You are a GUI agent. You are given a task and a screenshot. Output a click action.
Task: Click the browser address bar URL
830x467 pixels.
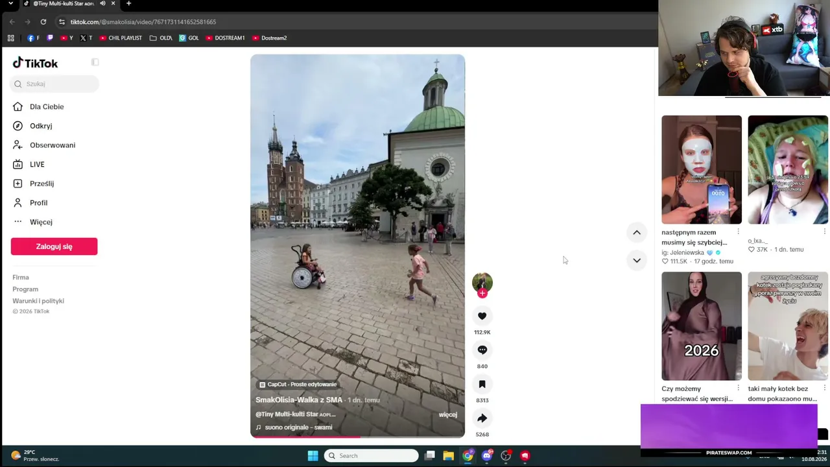pyautogui.click(x=143, y=22)
